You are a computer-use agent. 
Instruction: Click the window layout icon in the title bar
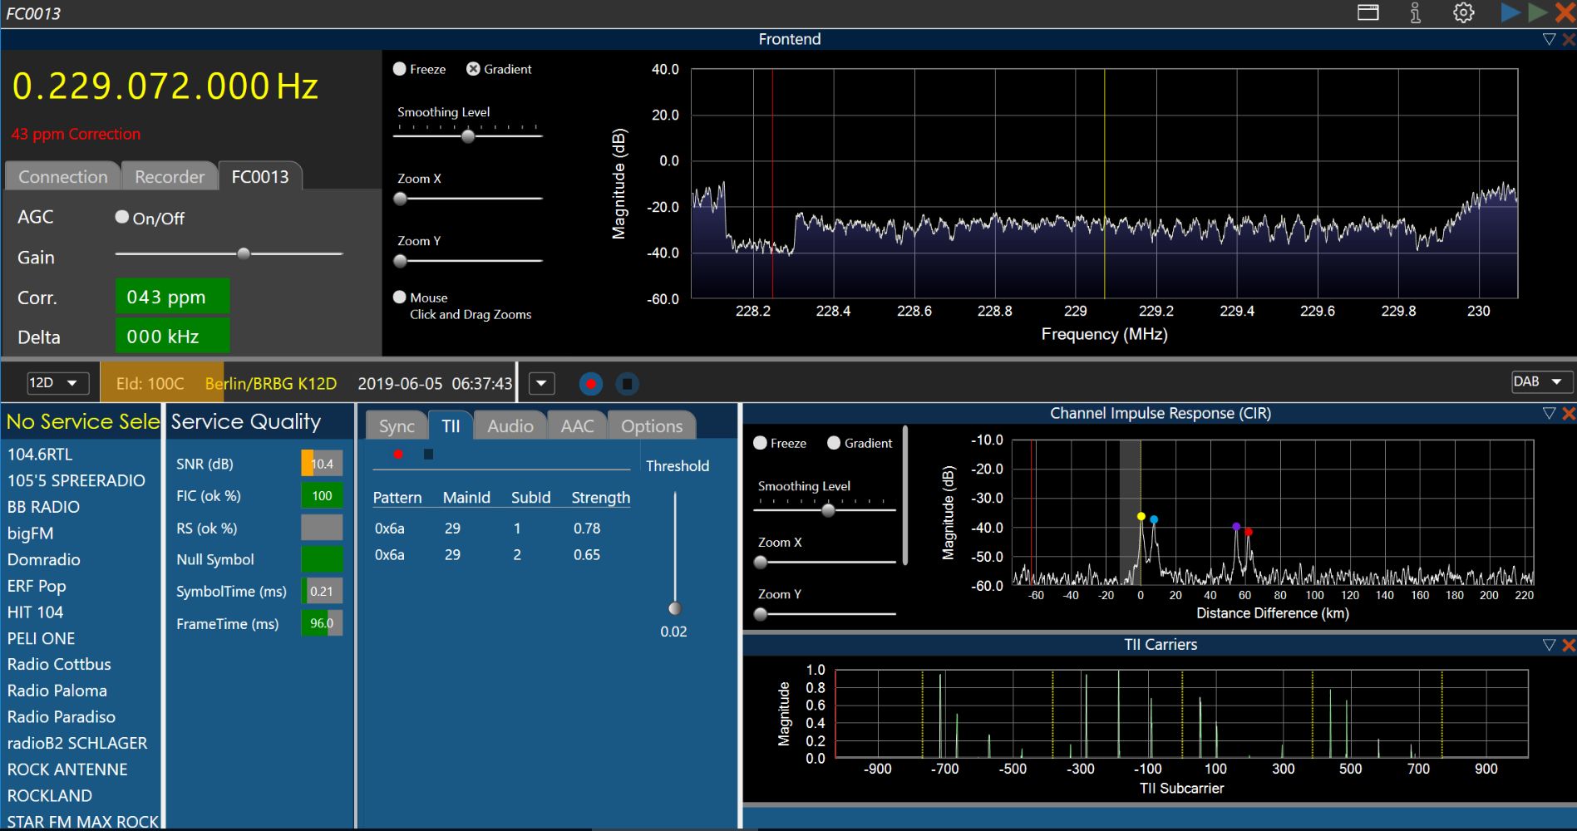coord(1368,12)
